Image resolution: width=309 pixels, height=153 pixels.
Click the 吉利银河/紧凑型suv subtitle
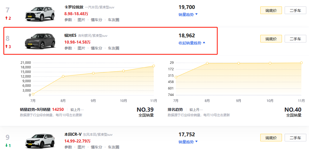point(93,36)
